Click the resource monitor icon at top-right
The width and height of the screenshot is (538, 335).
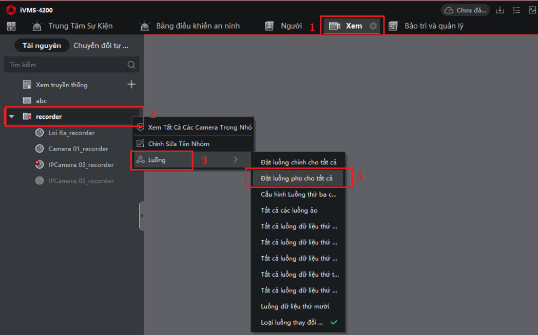pos(532,10)
